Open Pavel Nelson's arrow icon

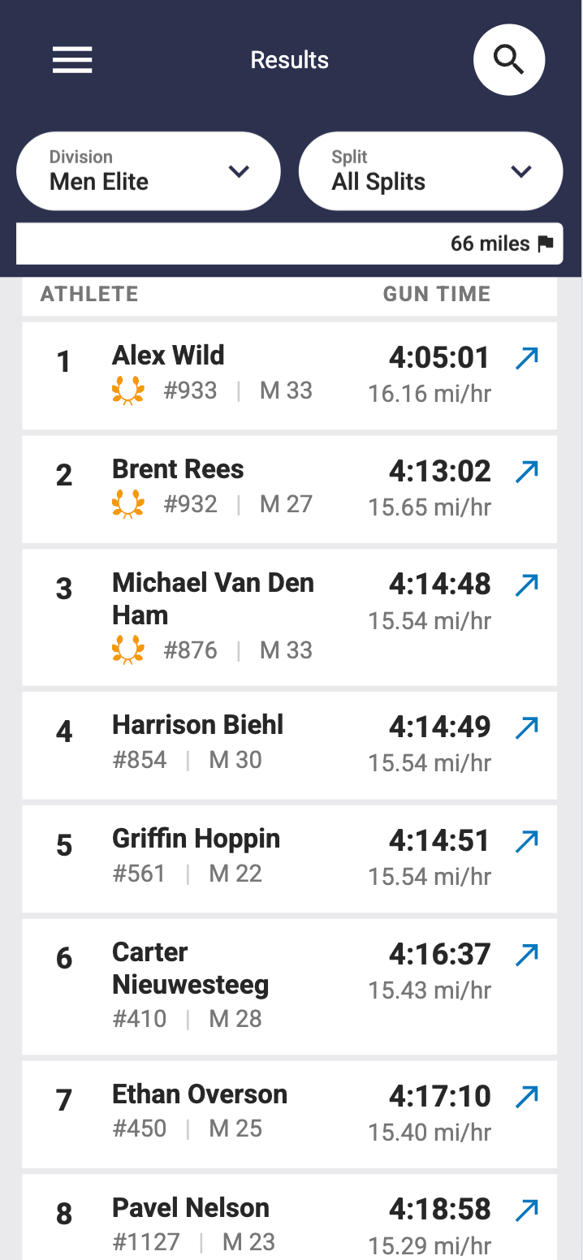click(527, 1210)
